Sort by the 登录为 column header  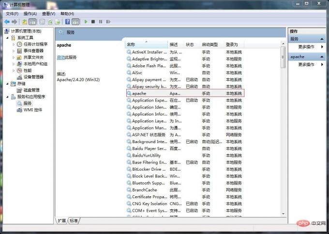click(x=234, y=44)
